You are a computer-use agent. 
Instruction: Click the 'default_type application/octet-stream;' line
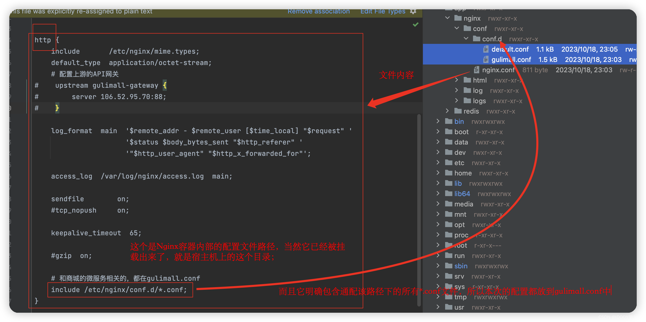pyautogui.click(x=131, y=63)
